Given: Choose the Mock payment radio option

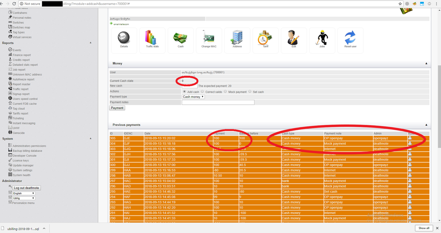Looking at the screenshot, I should [226, 92].
